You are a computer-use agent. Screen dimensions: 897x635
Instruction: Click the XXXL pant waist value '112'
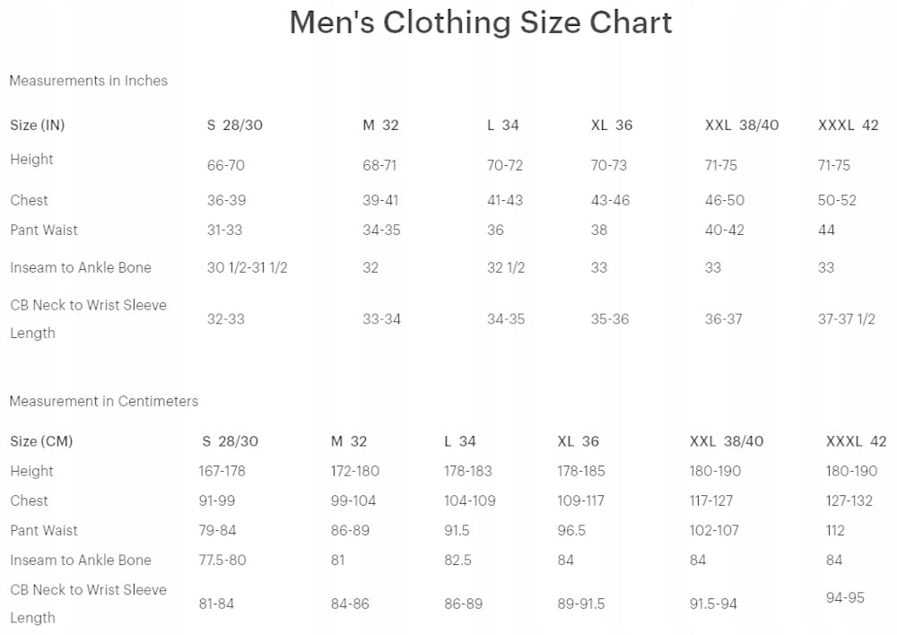(x=835, y=530)
